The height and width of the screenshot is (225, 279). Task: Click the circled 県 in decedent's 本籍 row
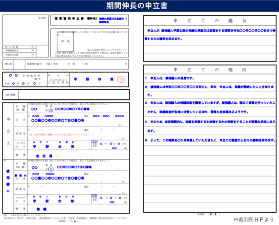coord(51,169)
